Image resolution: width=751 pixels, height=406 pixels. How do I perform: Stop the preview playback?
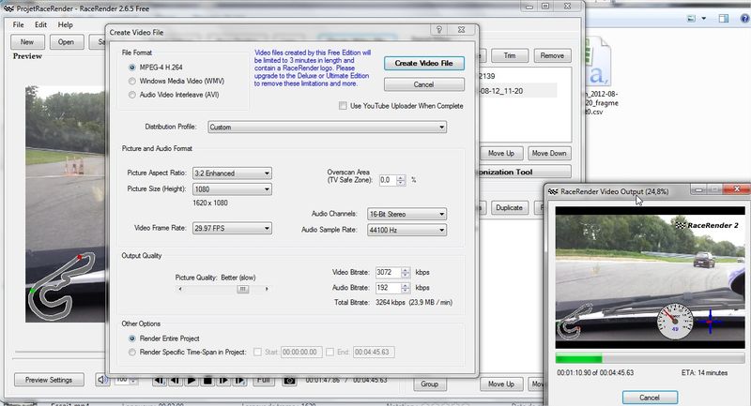207,381
